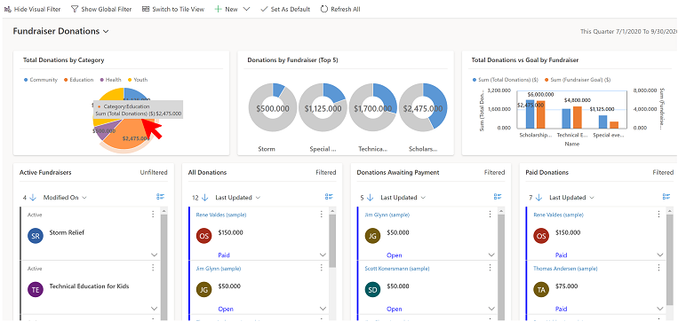694x329 pixels.
Task: Click Refresh All
Action: 340,9
